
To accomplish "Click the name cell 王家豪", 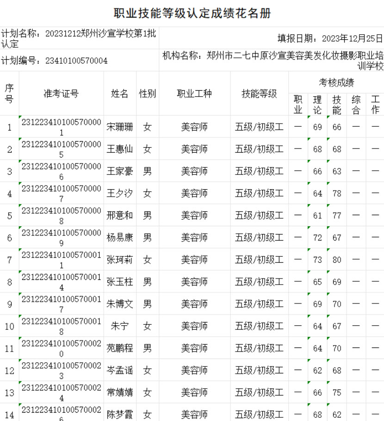I will click(120, 171).
